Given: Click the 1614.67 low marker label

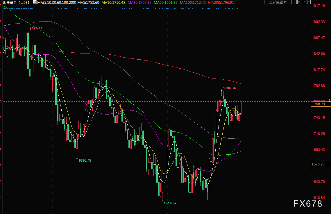Looking at the screenshot, I should click(x=170, y=203).
